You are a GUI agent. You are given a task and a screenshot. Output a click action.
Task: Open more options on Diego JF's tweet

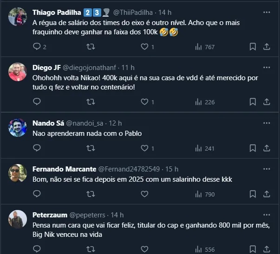pos(267,68)
